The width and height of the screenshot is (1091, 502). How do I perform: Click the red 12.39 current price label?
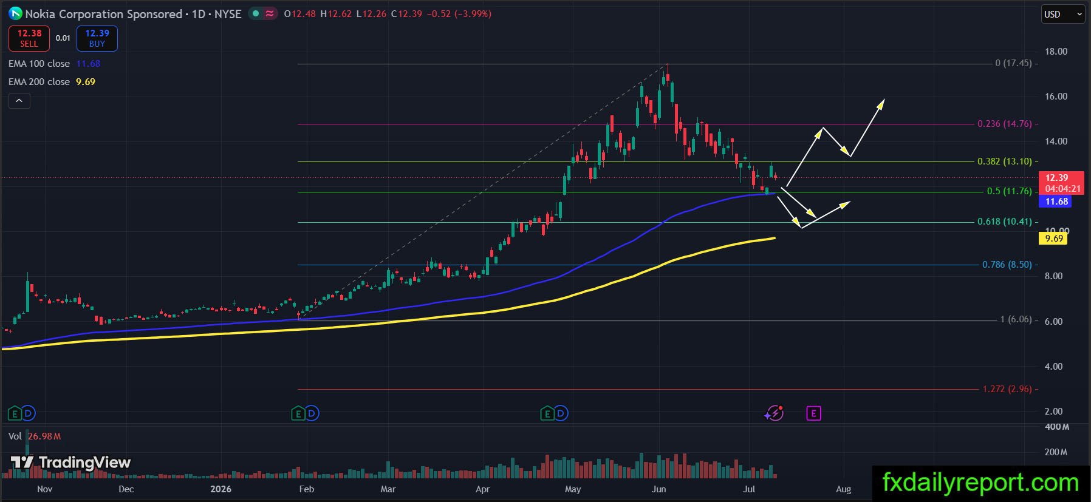[1062, 183]
